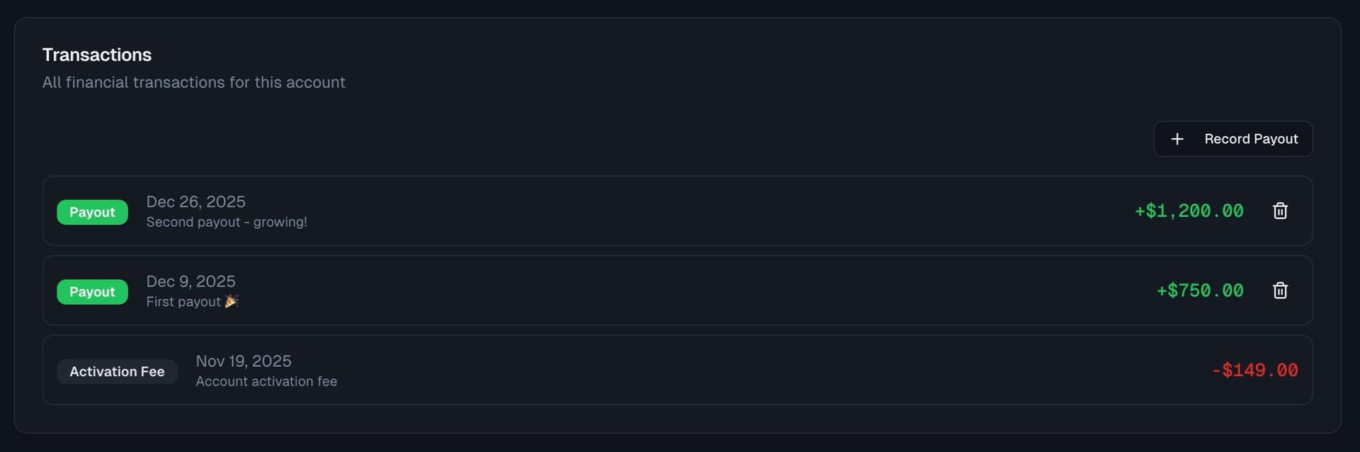Click the Activation Fee badge
The width and height of the screenshot is (1360, 452).
pos(117,371)
